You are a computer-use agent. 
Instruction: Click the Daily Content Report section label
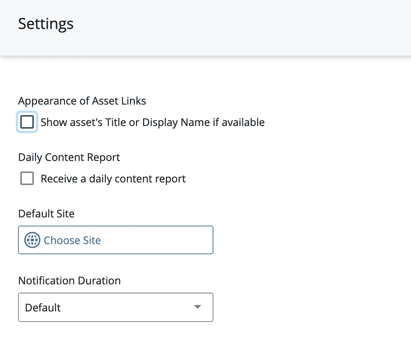tap(69, 157)
